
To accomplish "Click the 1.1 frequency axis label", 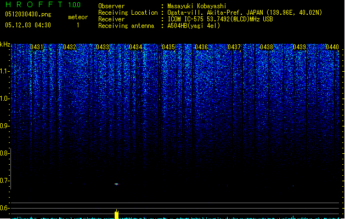I will coord(4,71).
